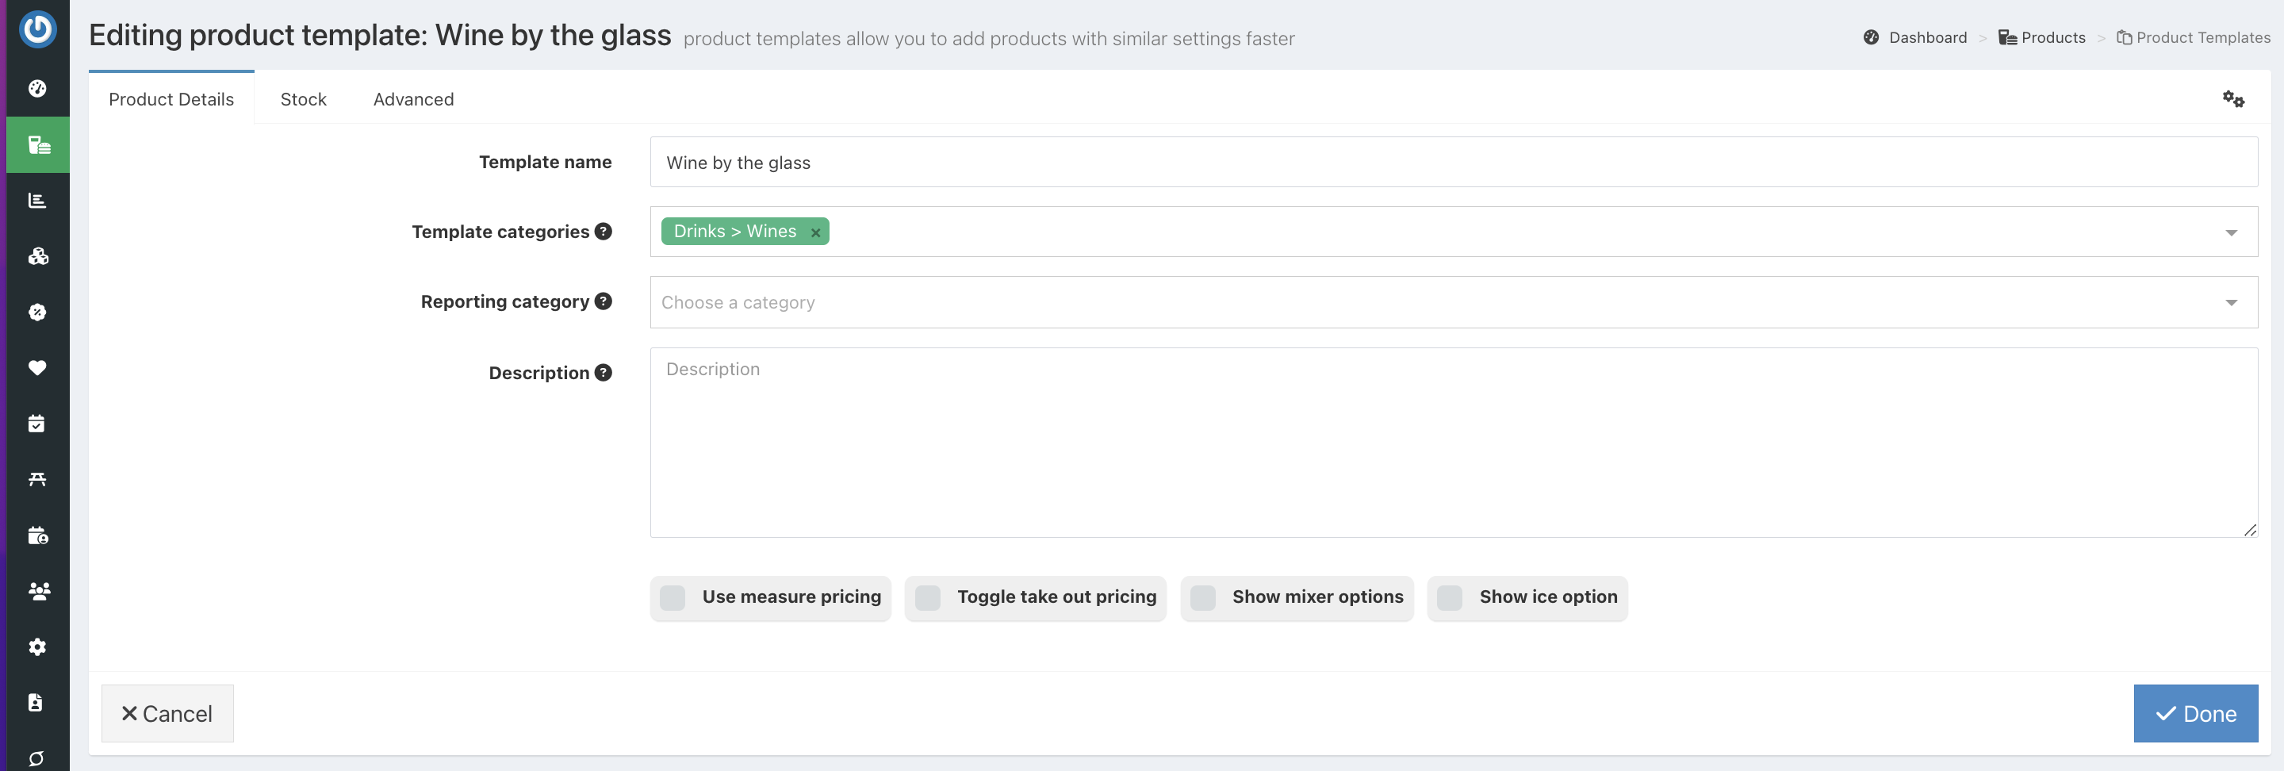This screenshot has height=771, width=2284.
Task: Click the Cancel button
Action: pyautogui.click(x=167, y=713)
